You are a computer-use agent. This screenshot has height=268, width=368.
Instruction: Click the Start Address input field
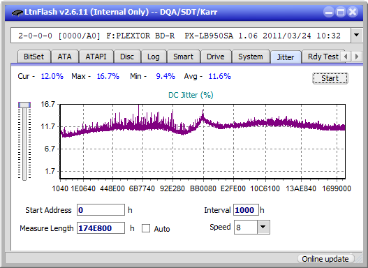[101, 210]
